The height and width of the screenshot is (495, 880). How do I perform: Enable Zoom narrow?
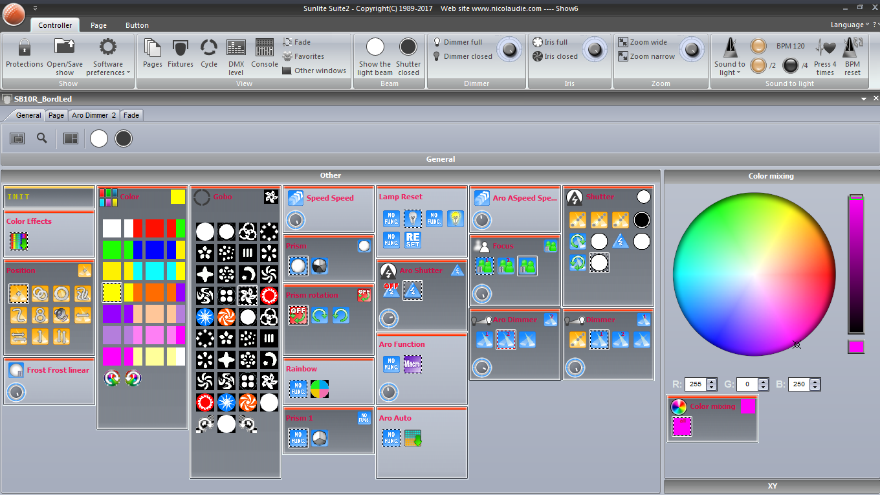[x=646, y=56]
